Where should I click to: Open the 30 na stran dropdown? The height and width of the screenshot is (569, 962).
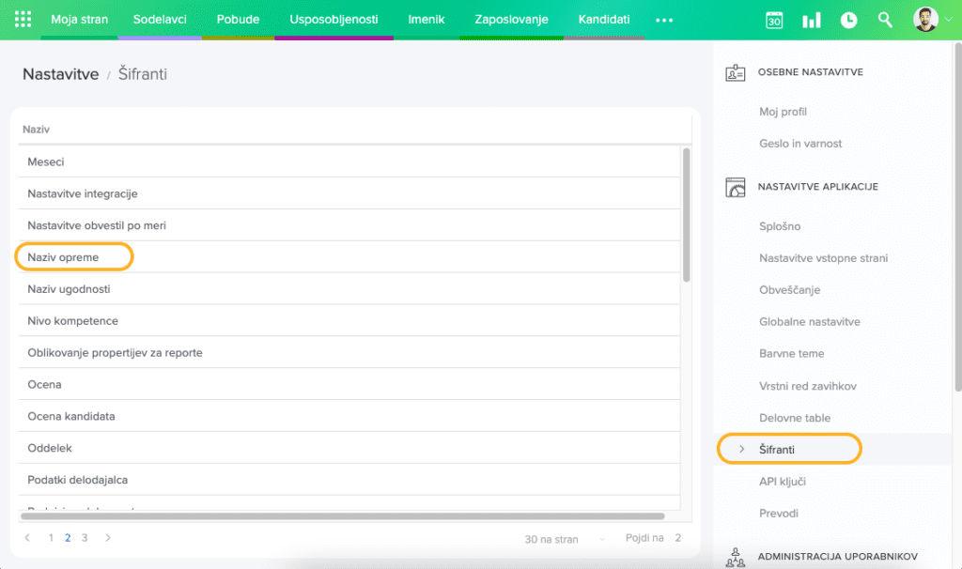pyautogui.click(x=565, y=539)
